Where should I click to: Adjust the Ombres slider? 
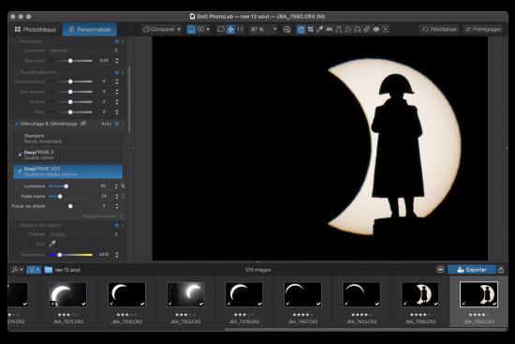pos(70,102)
